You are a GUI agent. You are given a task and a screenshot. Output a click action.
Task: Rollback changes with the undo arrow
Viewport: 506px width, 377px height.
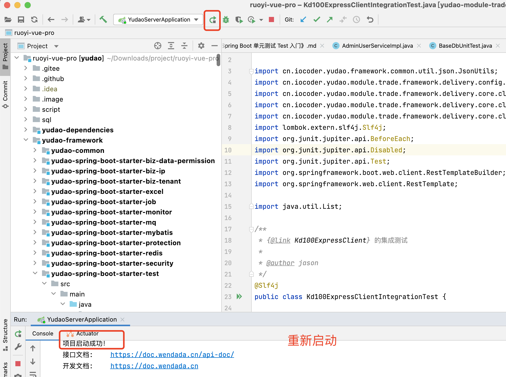coord(370,19)
